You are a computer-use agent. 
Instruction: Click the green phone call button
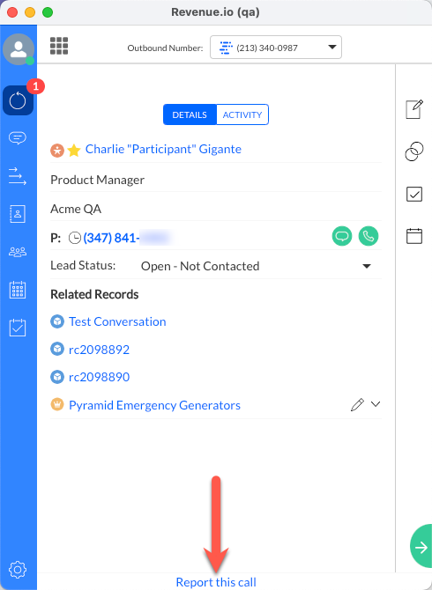[x=369, y=236]
